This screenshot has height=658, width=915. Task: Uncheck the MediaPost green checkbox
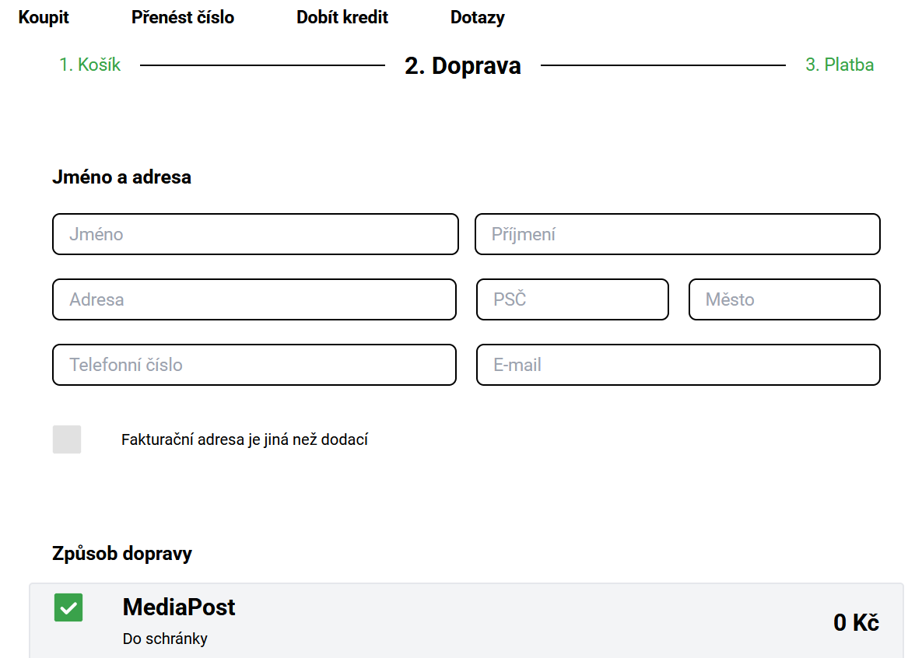click(x=68, y=607)
